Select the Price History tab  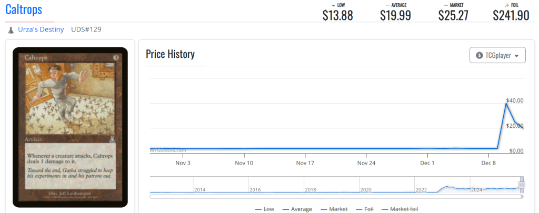pos(170,54)
